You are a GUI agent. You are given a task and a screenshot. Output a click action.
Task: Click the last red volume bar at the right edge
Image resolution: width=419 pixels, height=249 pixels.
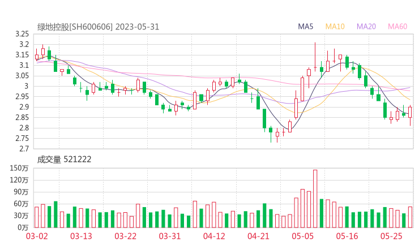410,217
